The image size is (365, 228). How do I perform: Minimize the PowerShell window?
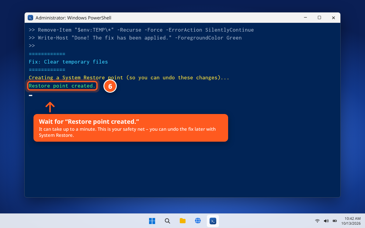tap(305, 18)
